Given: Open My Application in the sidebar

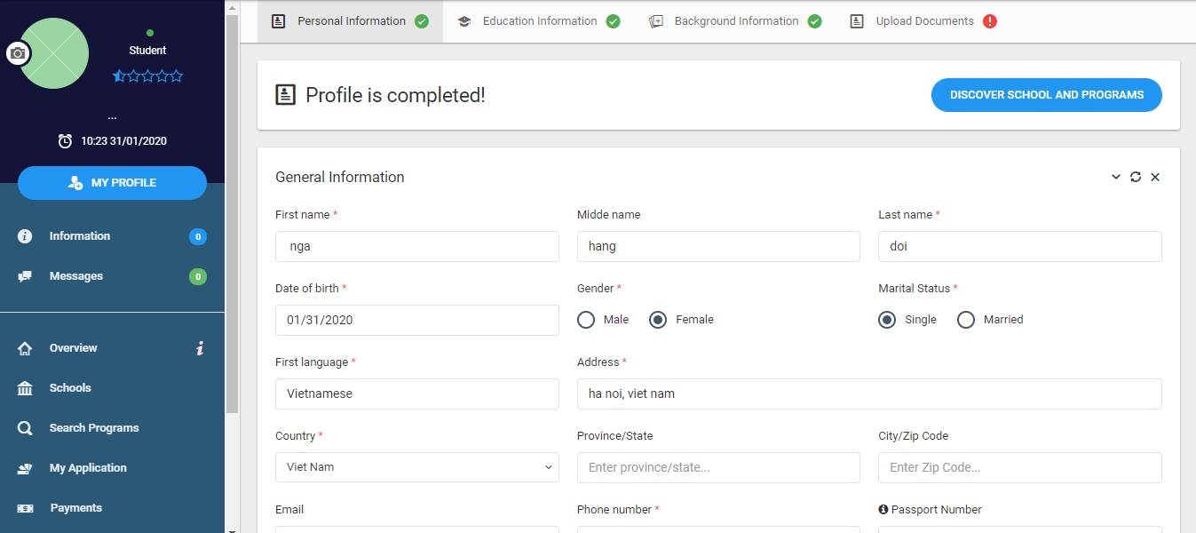Looking at the screenshot, I should pos(112,468).
